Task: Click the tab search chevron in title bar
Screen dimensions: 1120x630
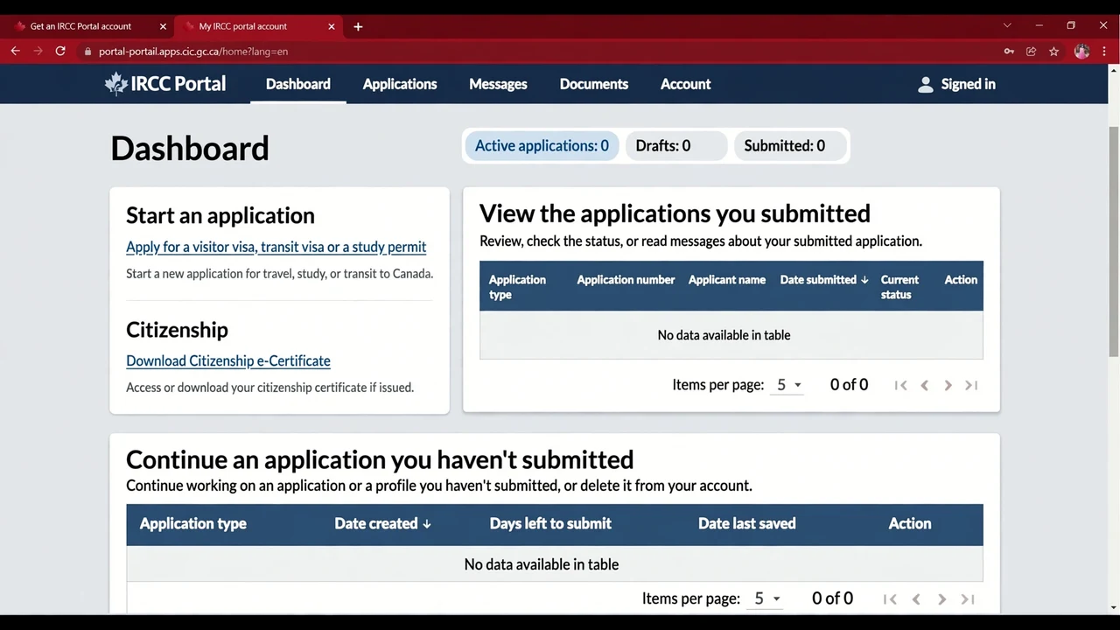Action: (x=1007, y=25)
